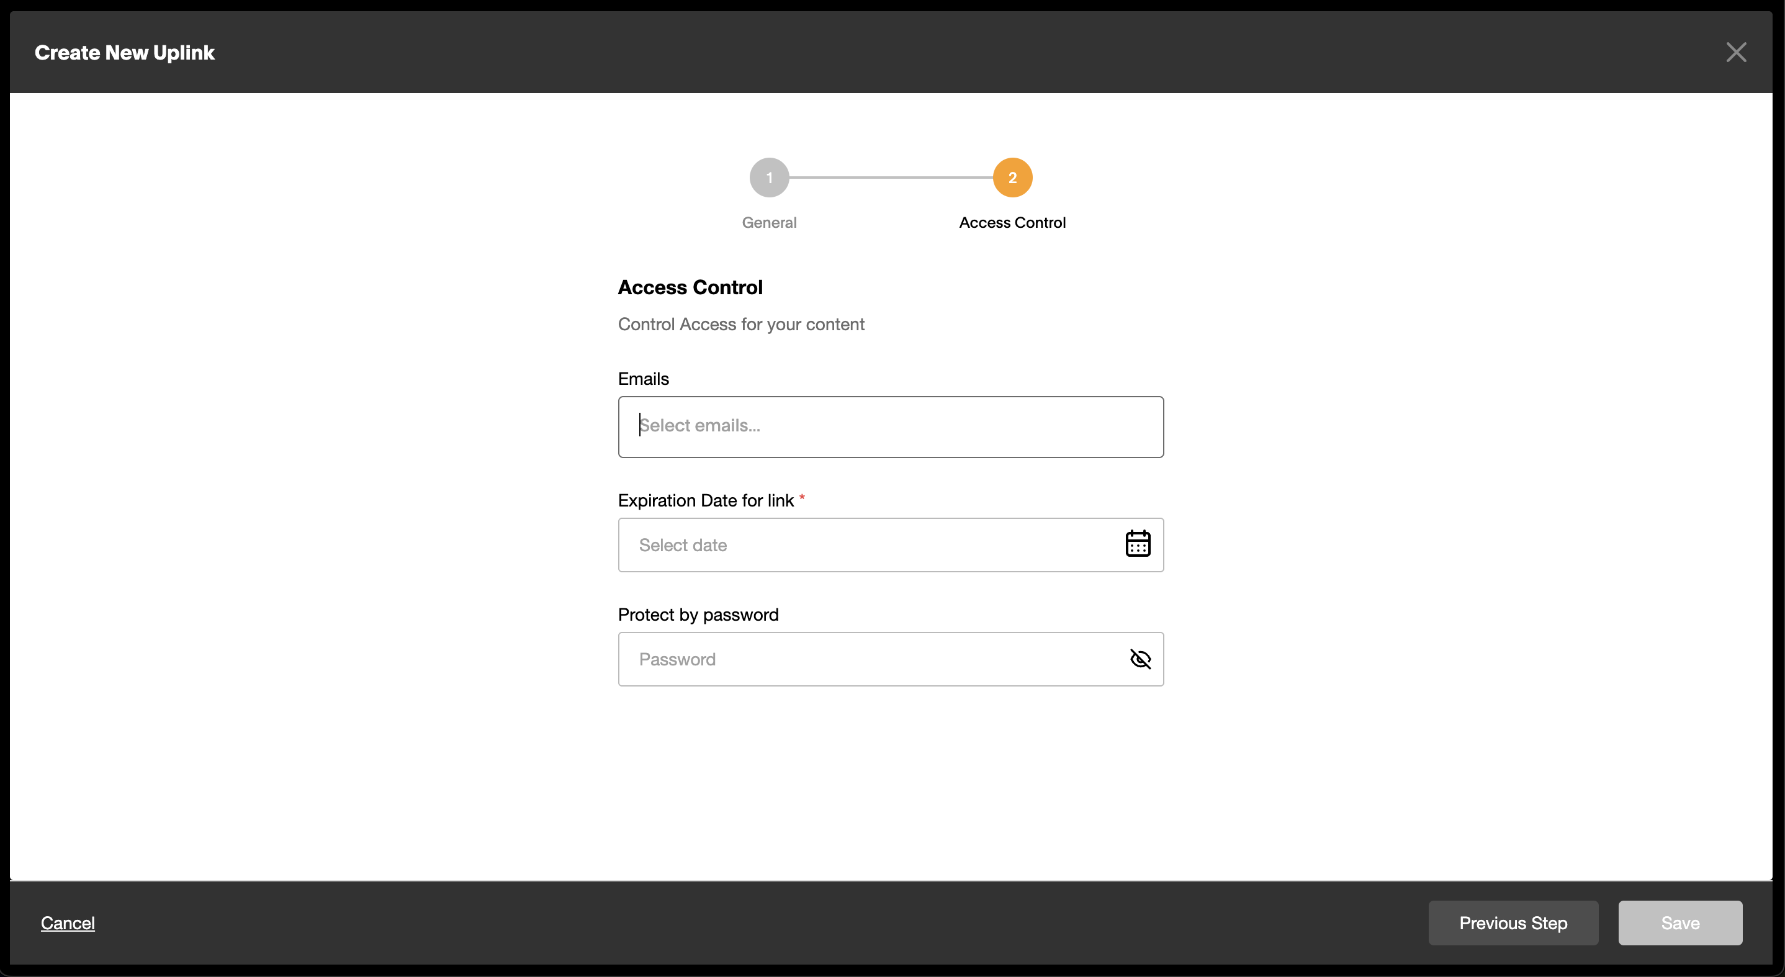
Task: Open the Select emails combo box
Action: 891,426
